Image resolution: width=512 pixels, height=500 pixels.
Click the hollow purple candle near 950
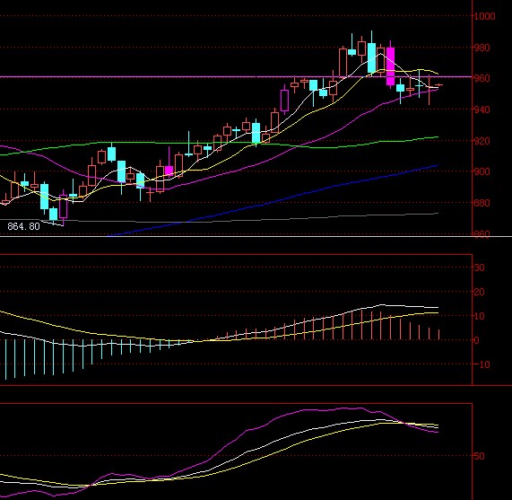pos(285,101)
